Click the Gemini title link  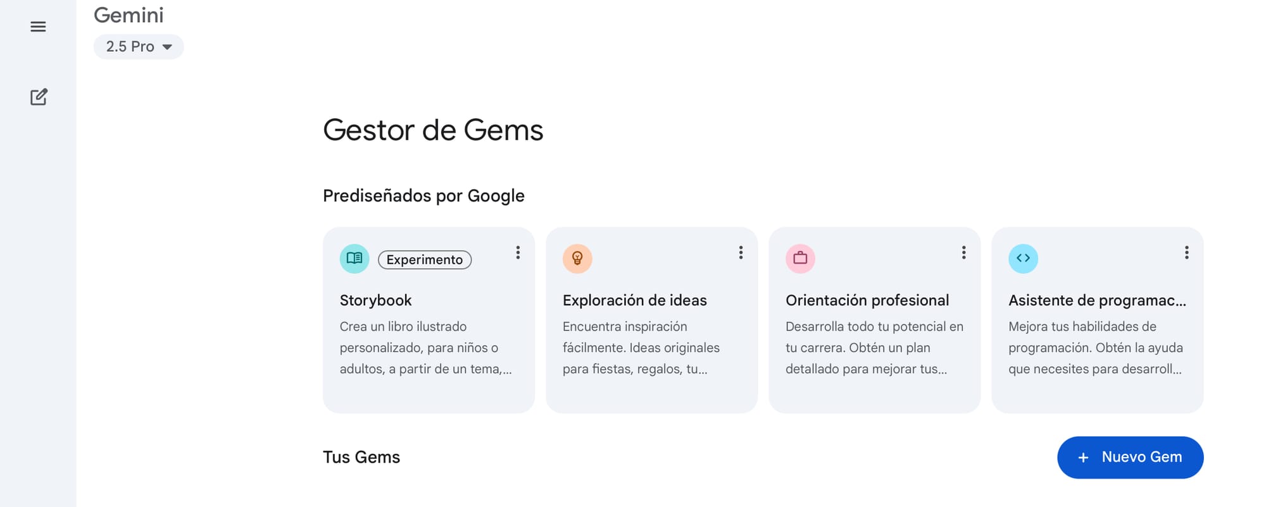point(128,15)
